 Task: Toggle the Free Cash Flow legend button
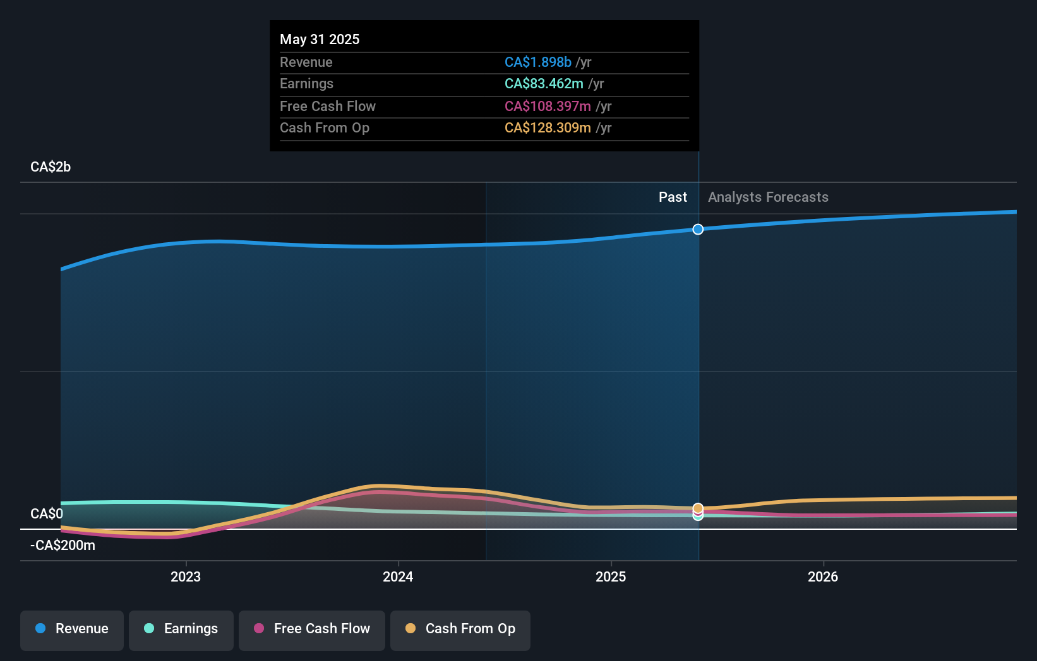pyautogui.click(x=312, y=630)
